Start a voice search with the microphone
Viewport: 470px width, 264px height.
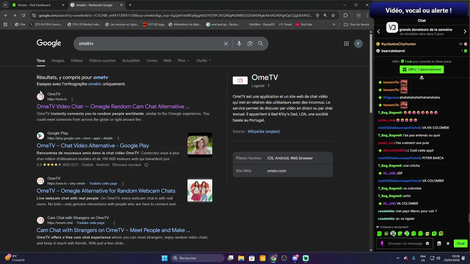click(x=239, y=44)
